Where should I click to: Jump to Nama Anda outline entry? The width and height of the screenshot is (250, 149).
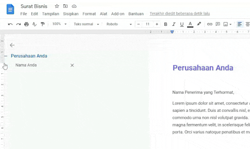click(x=26, y=65)
